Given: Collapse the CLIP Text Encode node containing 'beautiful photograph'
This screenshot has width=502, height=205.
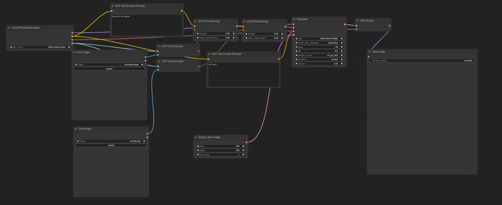Looking at the screenshot, I should (112, 6).
